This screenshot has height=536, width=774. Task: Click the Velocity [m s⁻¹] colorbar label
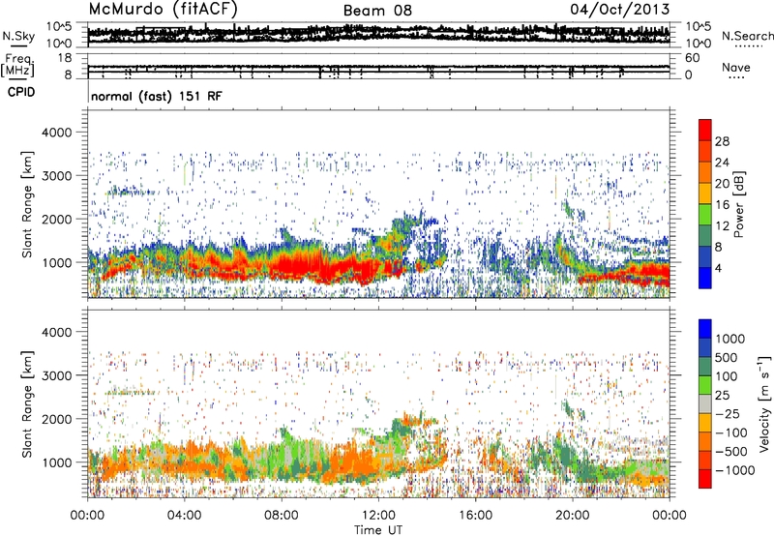click(x=764, y=403)
